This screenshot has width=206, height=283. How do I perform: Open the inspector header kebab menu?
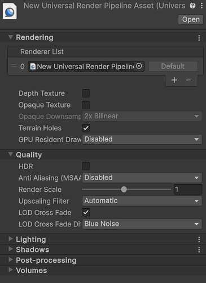pos(201,6)
